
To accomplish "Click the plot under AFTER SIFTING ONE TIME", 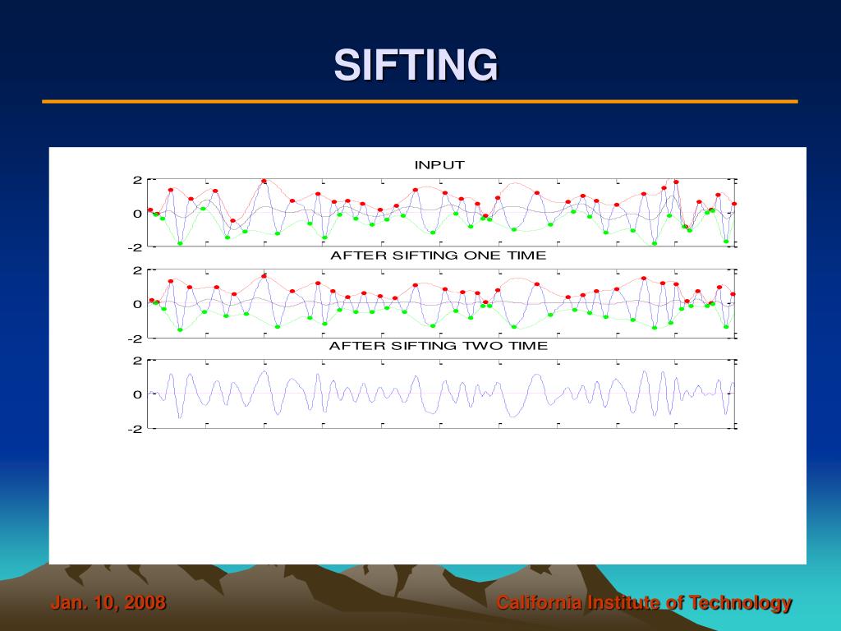I will pos(441,303).
